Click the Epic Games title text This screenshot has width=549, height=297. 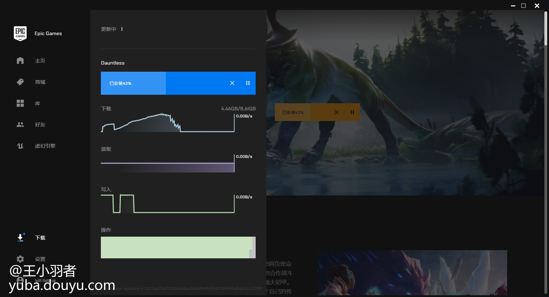[x=48, y=33]
